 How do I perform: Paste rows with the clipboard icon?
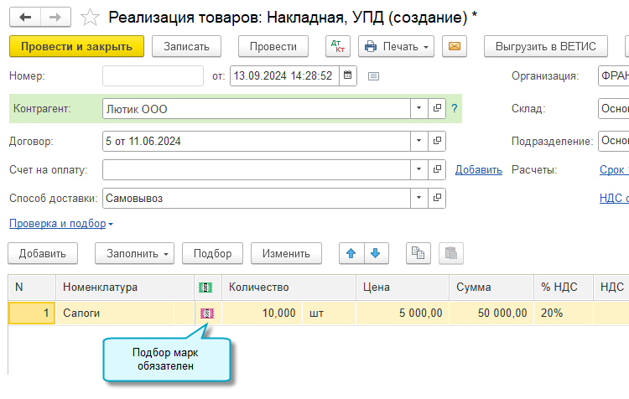pyautogui.click(x=451, y=253)
